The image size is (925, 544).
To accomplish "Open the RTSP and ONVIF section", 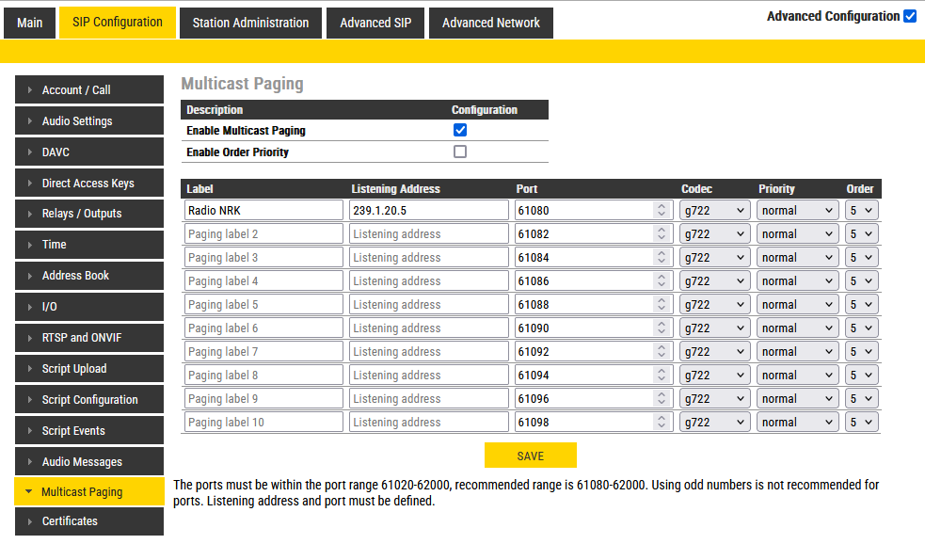I will tap(88, 338).
